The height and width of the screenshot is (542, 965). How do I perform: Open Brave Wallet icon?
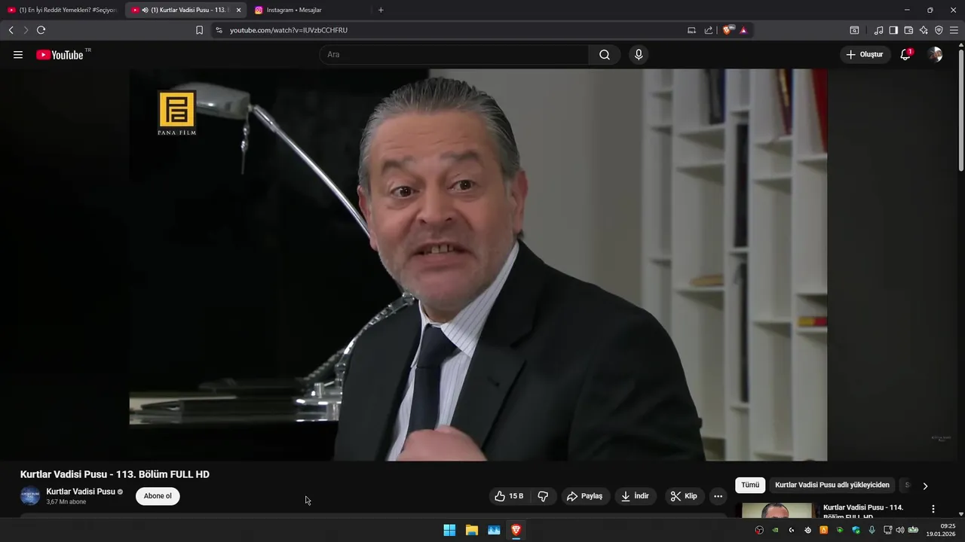click(x=908, y=30)
